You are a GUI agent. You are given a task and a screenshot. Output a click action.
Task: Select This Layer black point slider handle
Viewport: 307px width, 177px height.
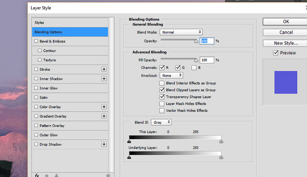point(129,142)
